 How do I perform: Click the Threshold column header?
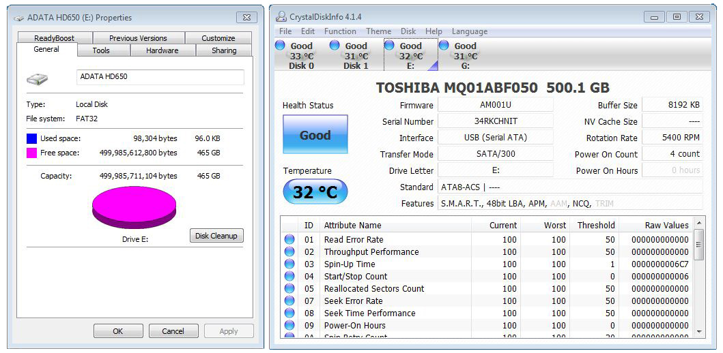(595, 225)
